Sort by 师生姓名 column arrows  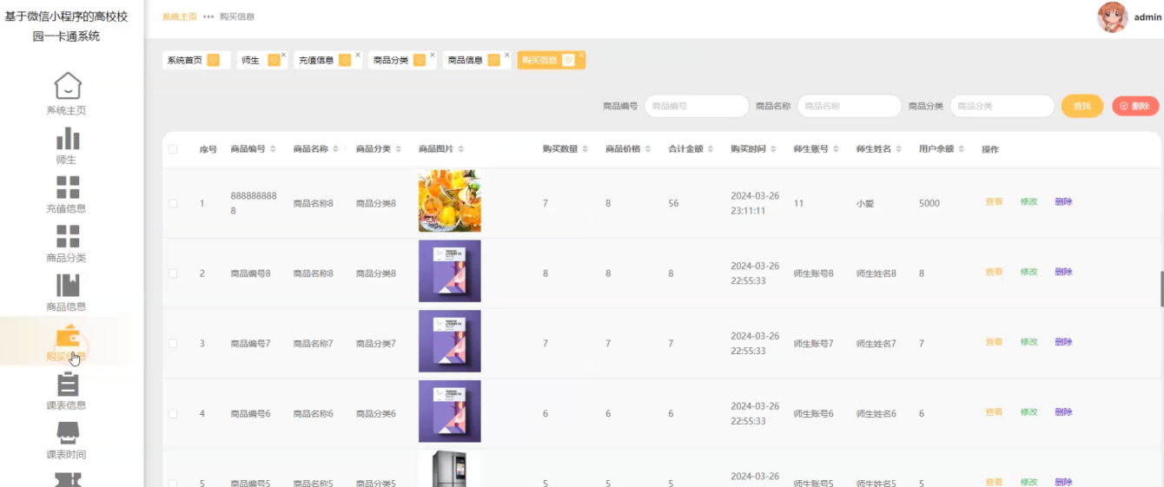click(x=898, y=149)
